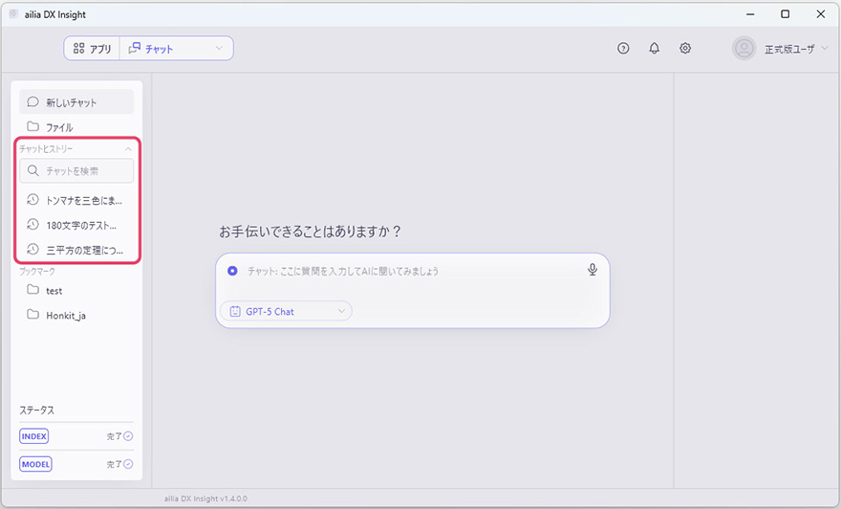Open the GPT-5 Chat model dropdown
The width and height of the screenshot is (841, 509).
point(286,311)
